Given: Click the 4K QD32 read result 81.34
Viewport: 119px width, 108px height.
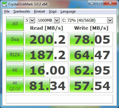Looking at the screenshot, I should pyautogui.click(x=47, y=85).
